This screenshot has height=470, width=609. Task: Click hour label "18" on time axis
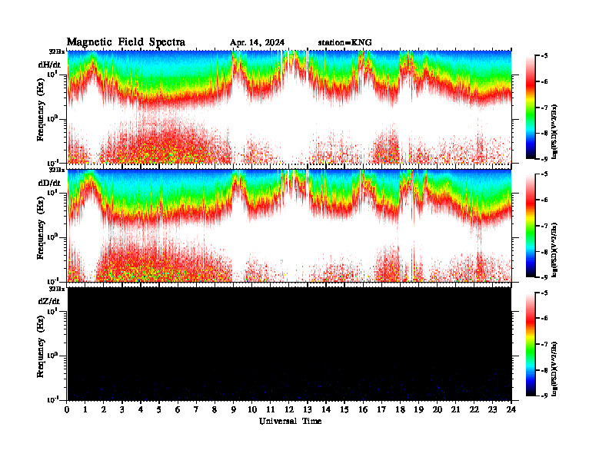point(400,410)
